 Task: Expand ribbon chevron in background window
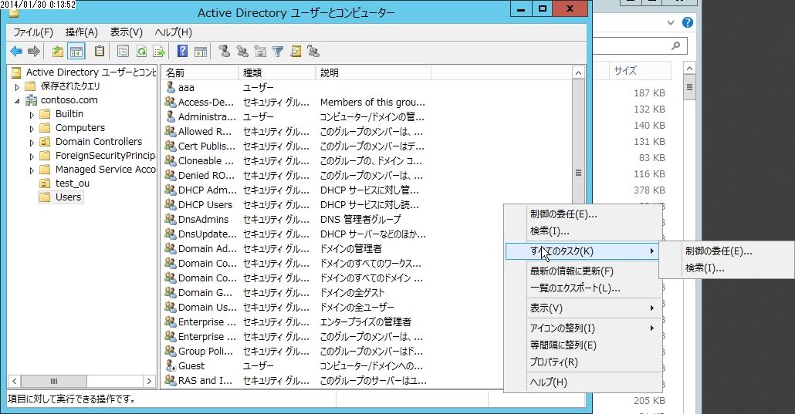coord(671,22)
